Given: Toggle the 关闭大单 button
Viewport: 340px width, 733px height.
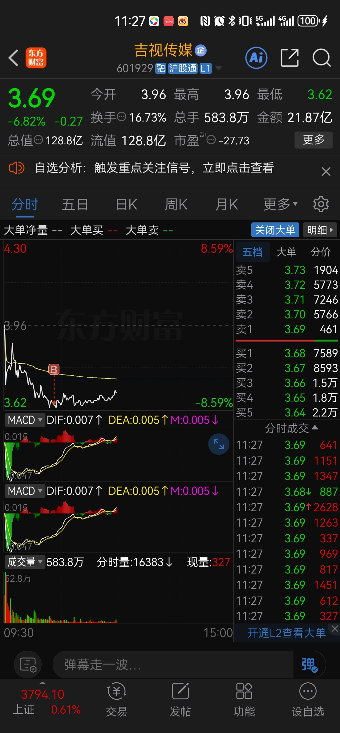Looking at the screenshot, I should pyautogui.click(x=275, y=230).
